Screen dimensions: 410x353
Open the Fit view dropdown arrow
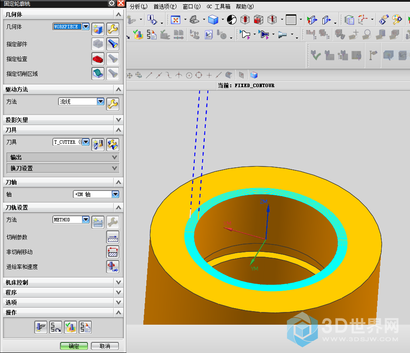coord(185,20)
